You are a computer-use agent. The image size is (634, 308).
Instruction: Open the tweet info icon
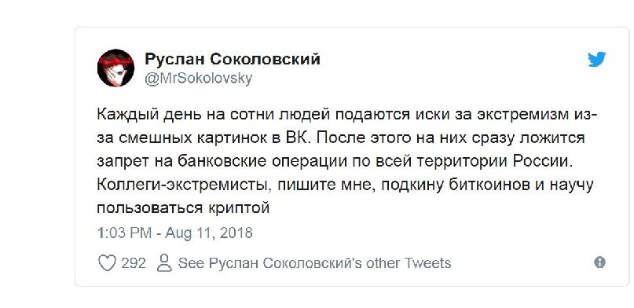point(599,262)
